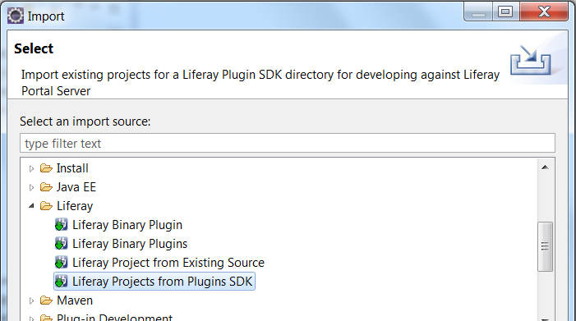Click the import source list scrollbar thumb
Image resolution: width=576 pixels, height=321 pixels.
tap(545, 246)
